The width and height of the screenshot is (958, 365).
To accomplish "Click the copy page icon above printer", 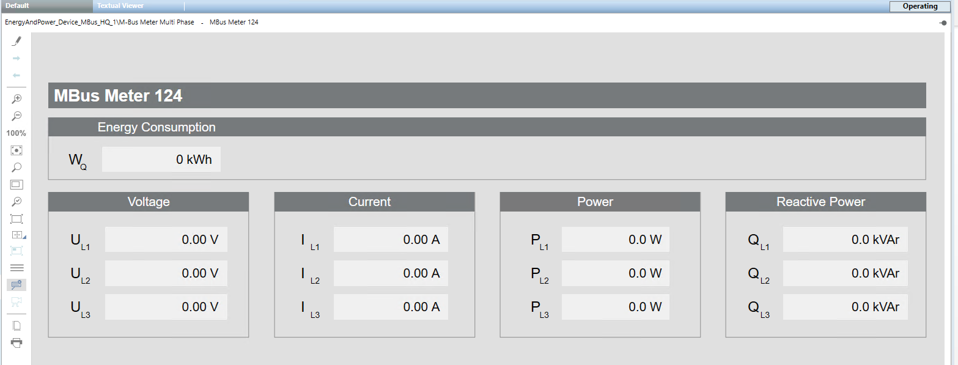I will tap(17, 325).
